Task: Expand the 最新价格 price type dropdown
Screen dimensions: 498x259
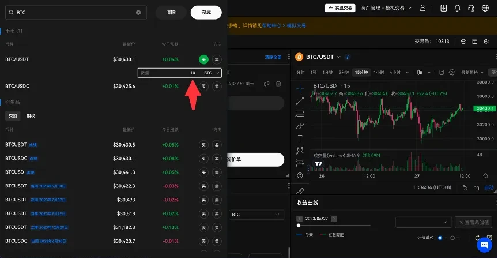Action: click(x=472, y=73)
